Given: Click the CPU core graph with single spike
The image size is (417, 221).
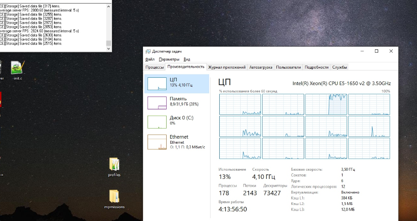Looking at the screenshot, I should tap(369, 126).
